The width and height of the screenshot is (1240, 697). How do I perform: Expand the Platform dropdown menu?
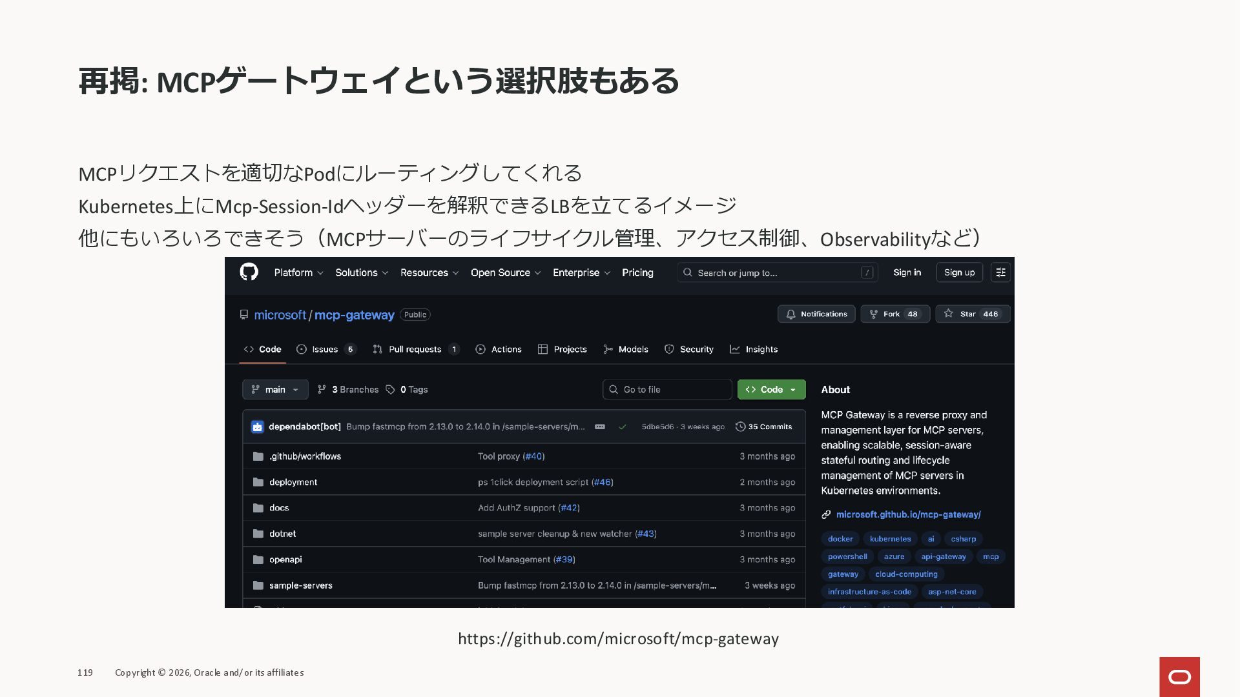[x=298, y=272]
